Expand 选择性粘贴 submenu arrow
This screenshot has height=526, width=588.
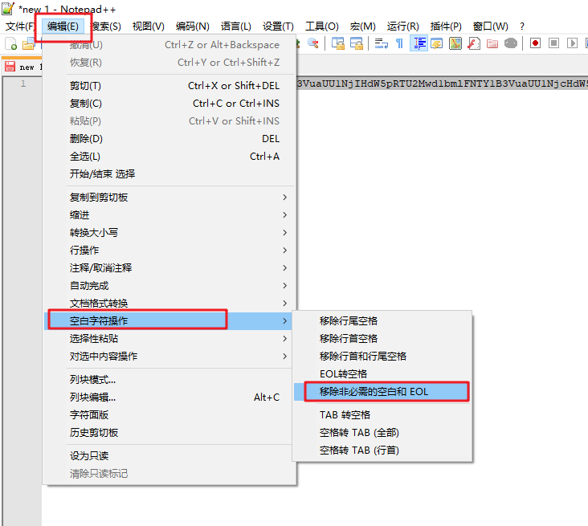point(284,339)
